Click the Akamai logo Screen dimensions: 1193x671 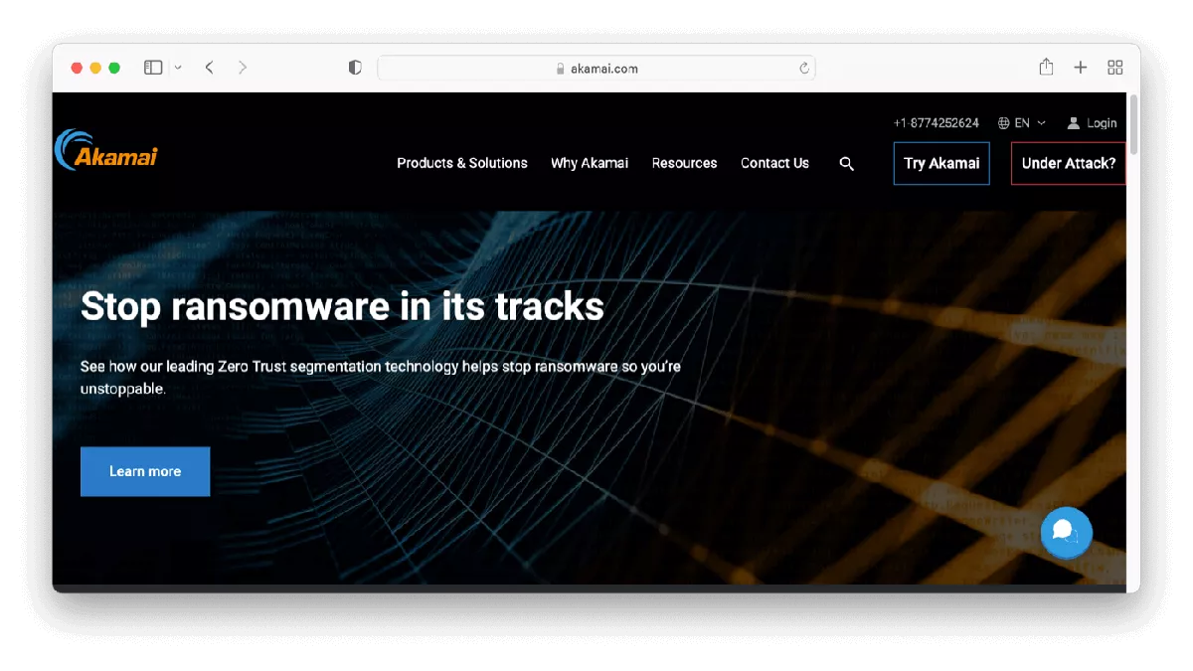[x=106, y=151]
